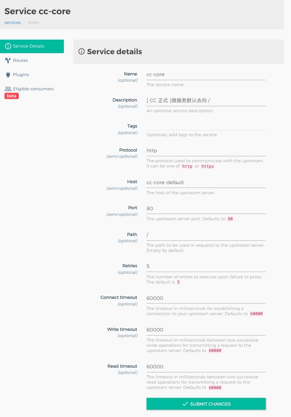
Task: Click the checkmark icon on Submit Changes
Action: click(185, 404)
